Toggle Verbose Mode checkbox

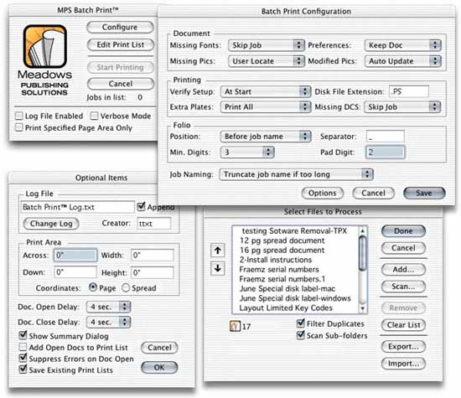tap(94, 116)
